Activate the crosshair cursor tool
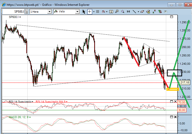Viewport: 192px width, 134px height. coord(90,12)
